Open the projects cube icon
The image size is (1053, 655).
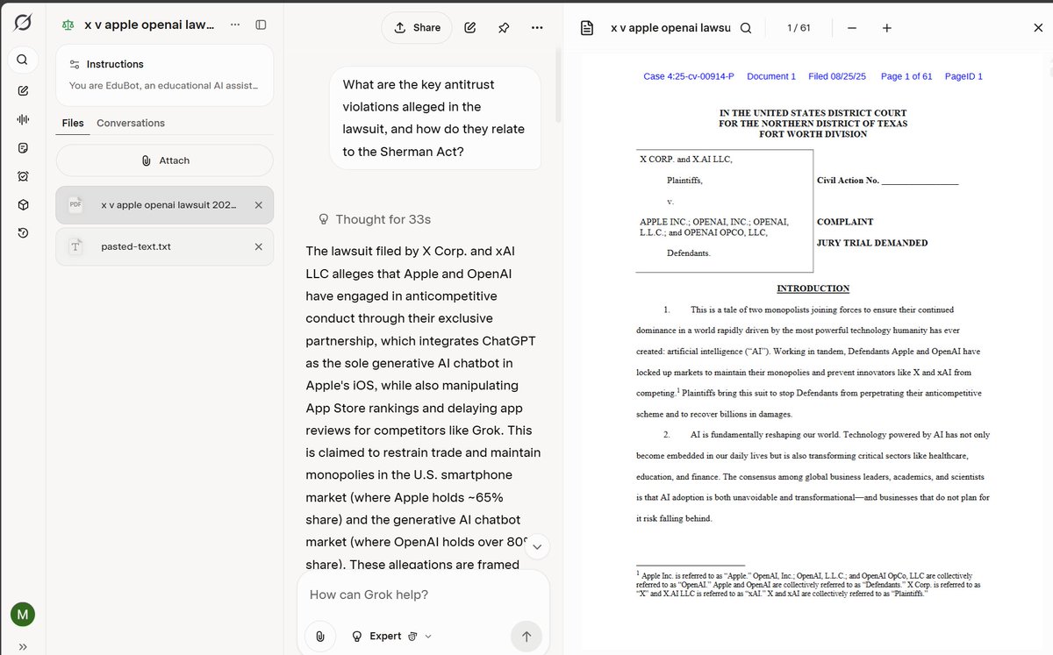23,204
